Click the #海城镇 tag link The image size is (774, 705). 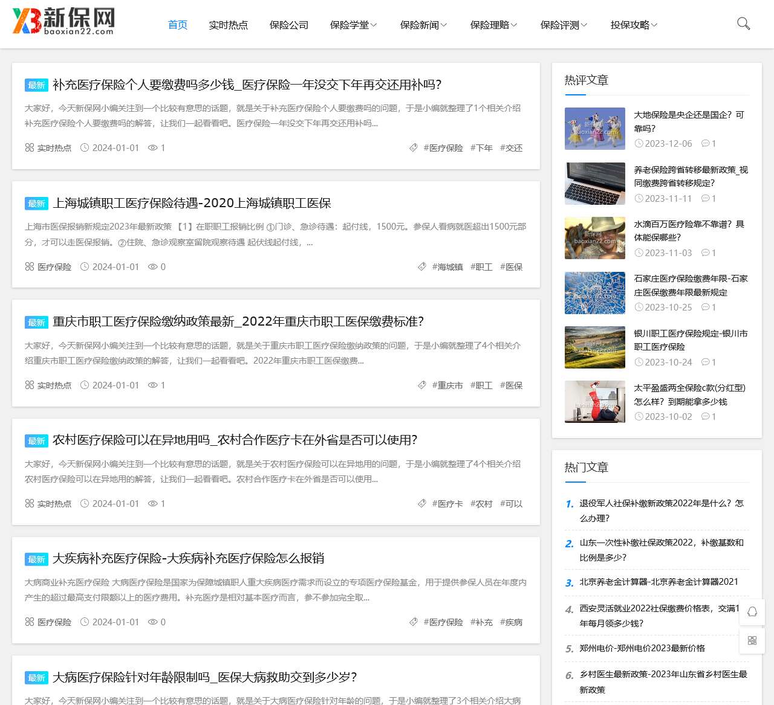click(x=447, y=267)
